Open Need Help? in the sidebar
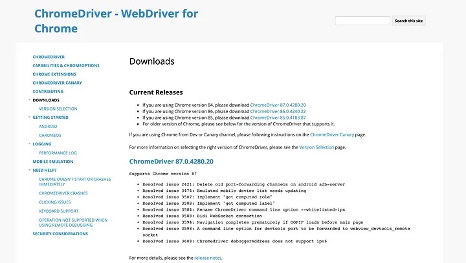Image resolution: width=466 pixels, height=263 pixels. [45, 170]
